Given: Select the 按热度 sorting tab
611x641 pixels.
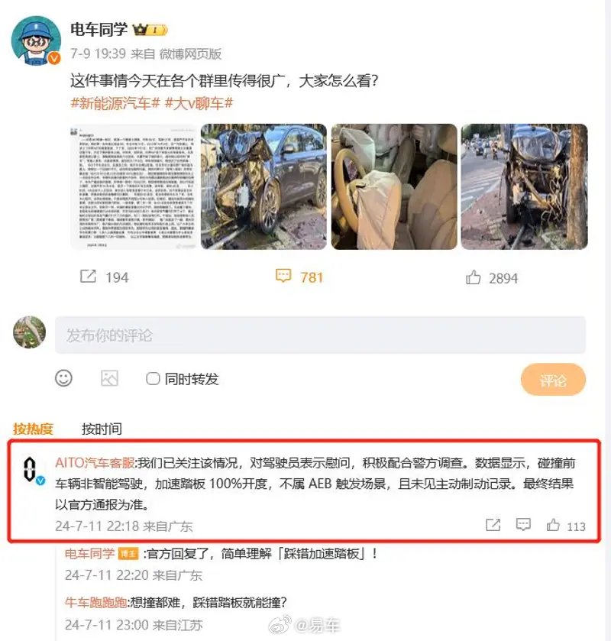Looking at the screenshot, I should click(33, 429).
